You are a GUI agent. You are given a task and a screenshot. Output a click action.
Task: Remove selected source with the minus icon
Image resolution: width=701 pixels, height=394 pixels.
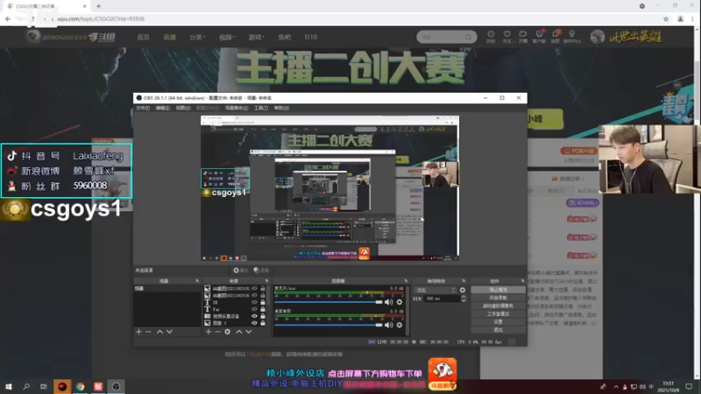(x=217, y=332)
